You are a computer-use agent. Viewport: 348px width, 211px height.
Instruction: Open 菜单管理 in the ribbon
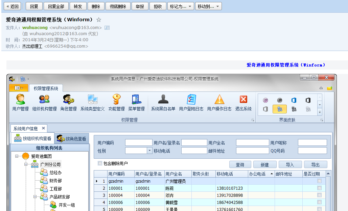pos(136,102)
